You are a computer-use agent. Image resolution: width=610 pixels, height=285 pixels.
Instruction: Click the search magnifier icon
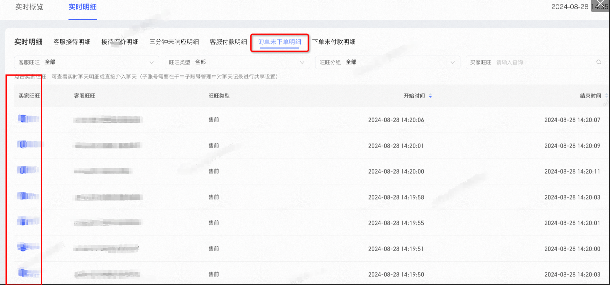coord(599,62)
